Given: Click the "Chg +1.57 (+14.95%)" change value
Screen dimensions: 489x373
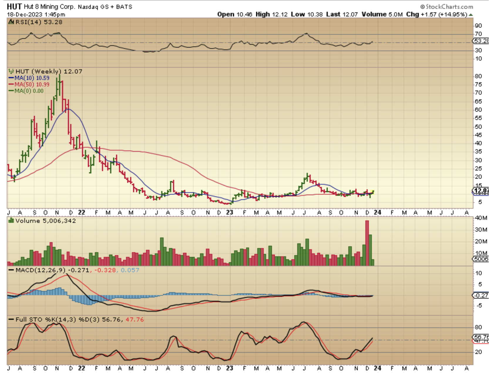Looking at the screenshot, I should click(x=436, y=14).
